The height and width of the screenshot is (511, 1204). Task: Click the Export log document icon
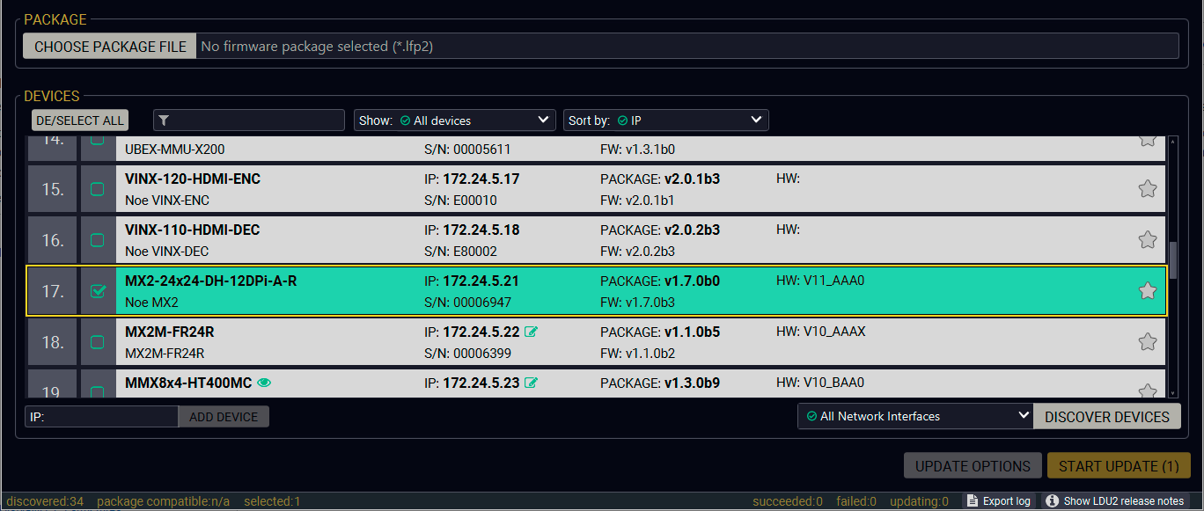point(973,500)
